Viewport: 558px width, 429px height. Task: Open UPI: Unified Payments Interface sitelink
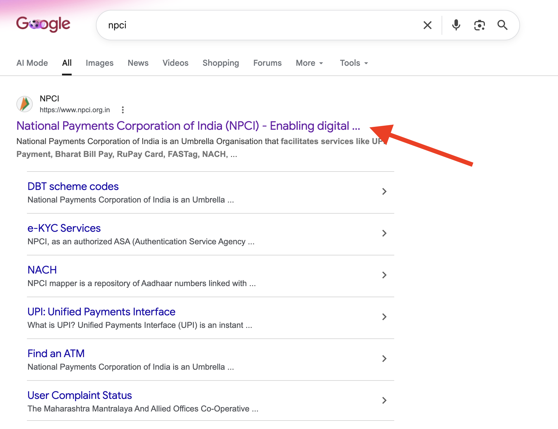click(101, 312)
